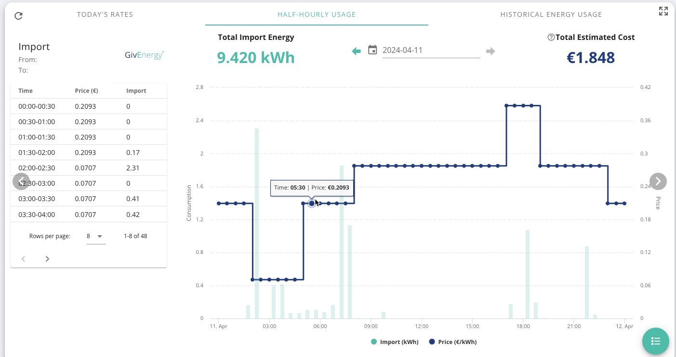Toggle Price (€/kWh) series in legend

point(452,342)
